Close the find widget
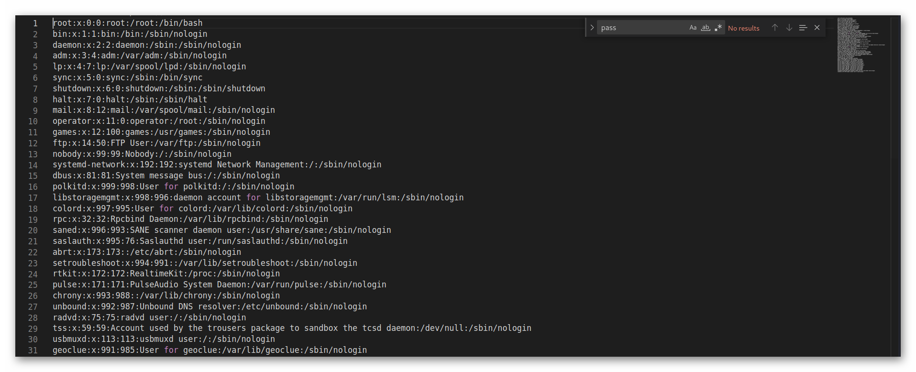 [x=817, y=28]
